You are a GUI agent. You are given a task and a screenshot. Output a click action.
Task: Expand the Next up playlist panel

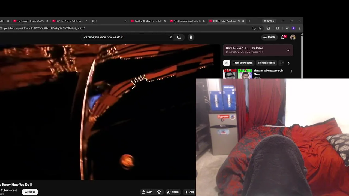pos(288,50)
